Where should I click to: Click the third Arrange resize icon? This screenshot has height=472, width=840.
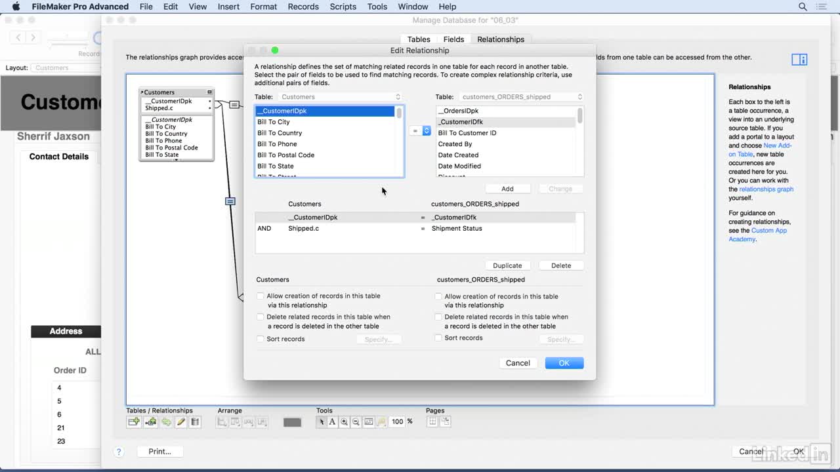tap(249, 422)
